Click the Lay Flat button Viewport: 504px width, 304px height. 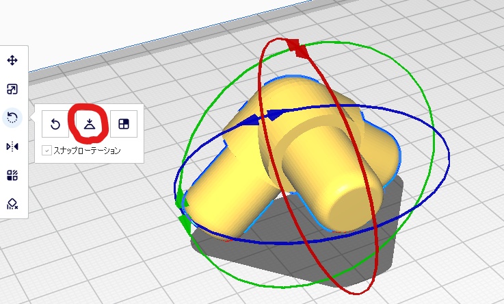(90, 124)
